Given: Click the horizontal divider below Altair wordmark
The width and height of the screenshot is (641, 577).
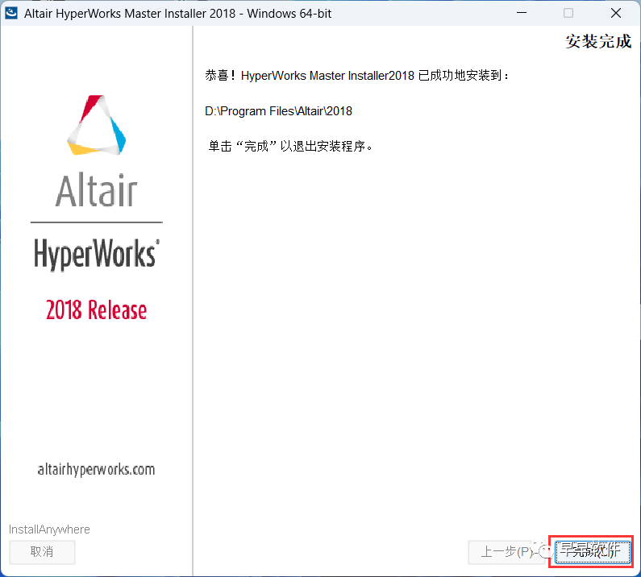Looking at the screenshot, I should point(96,222).
